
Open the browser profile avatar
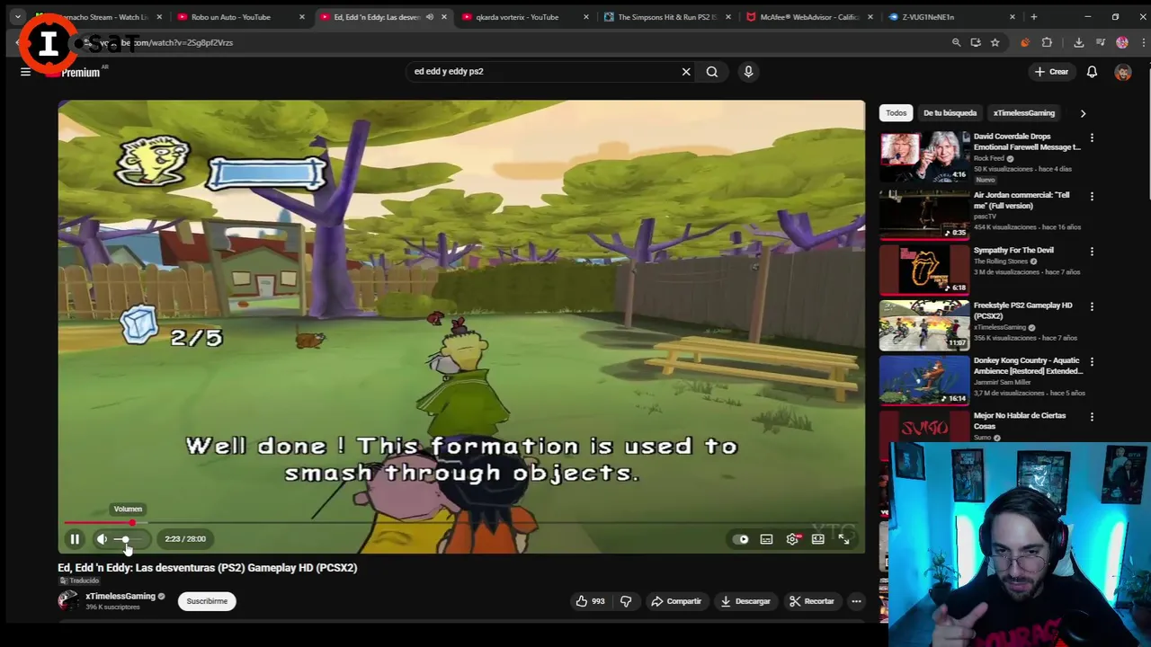click(x=1122, y=42)
